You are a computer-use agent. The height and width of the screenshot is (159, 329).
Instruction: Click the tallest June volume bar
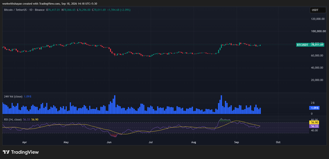(x=115, y=104)
